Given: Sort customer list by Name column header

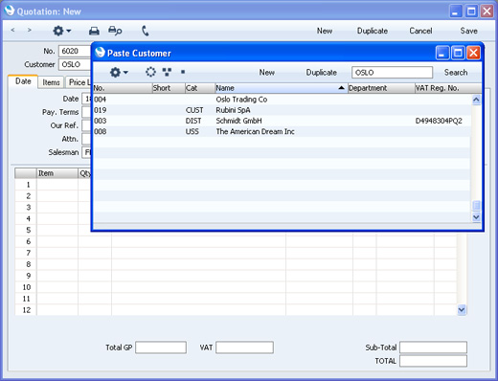Looking at the screenshot, I should click(x=281, y=88).
